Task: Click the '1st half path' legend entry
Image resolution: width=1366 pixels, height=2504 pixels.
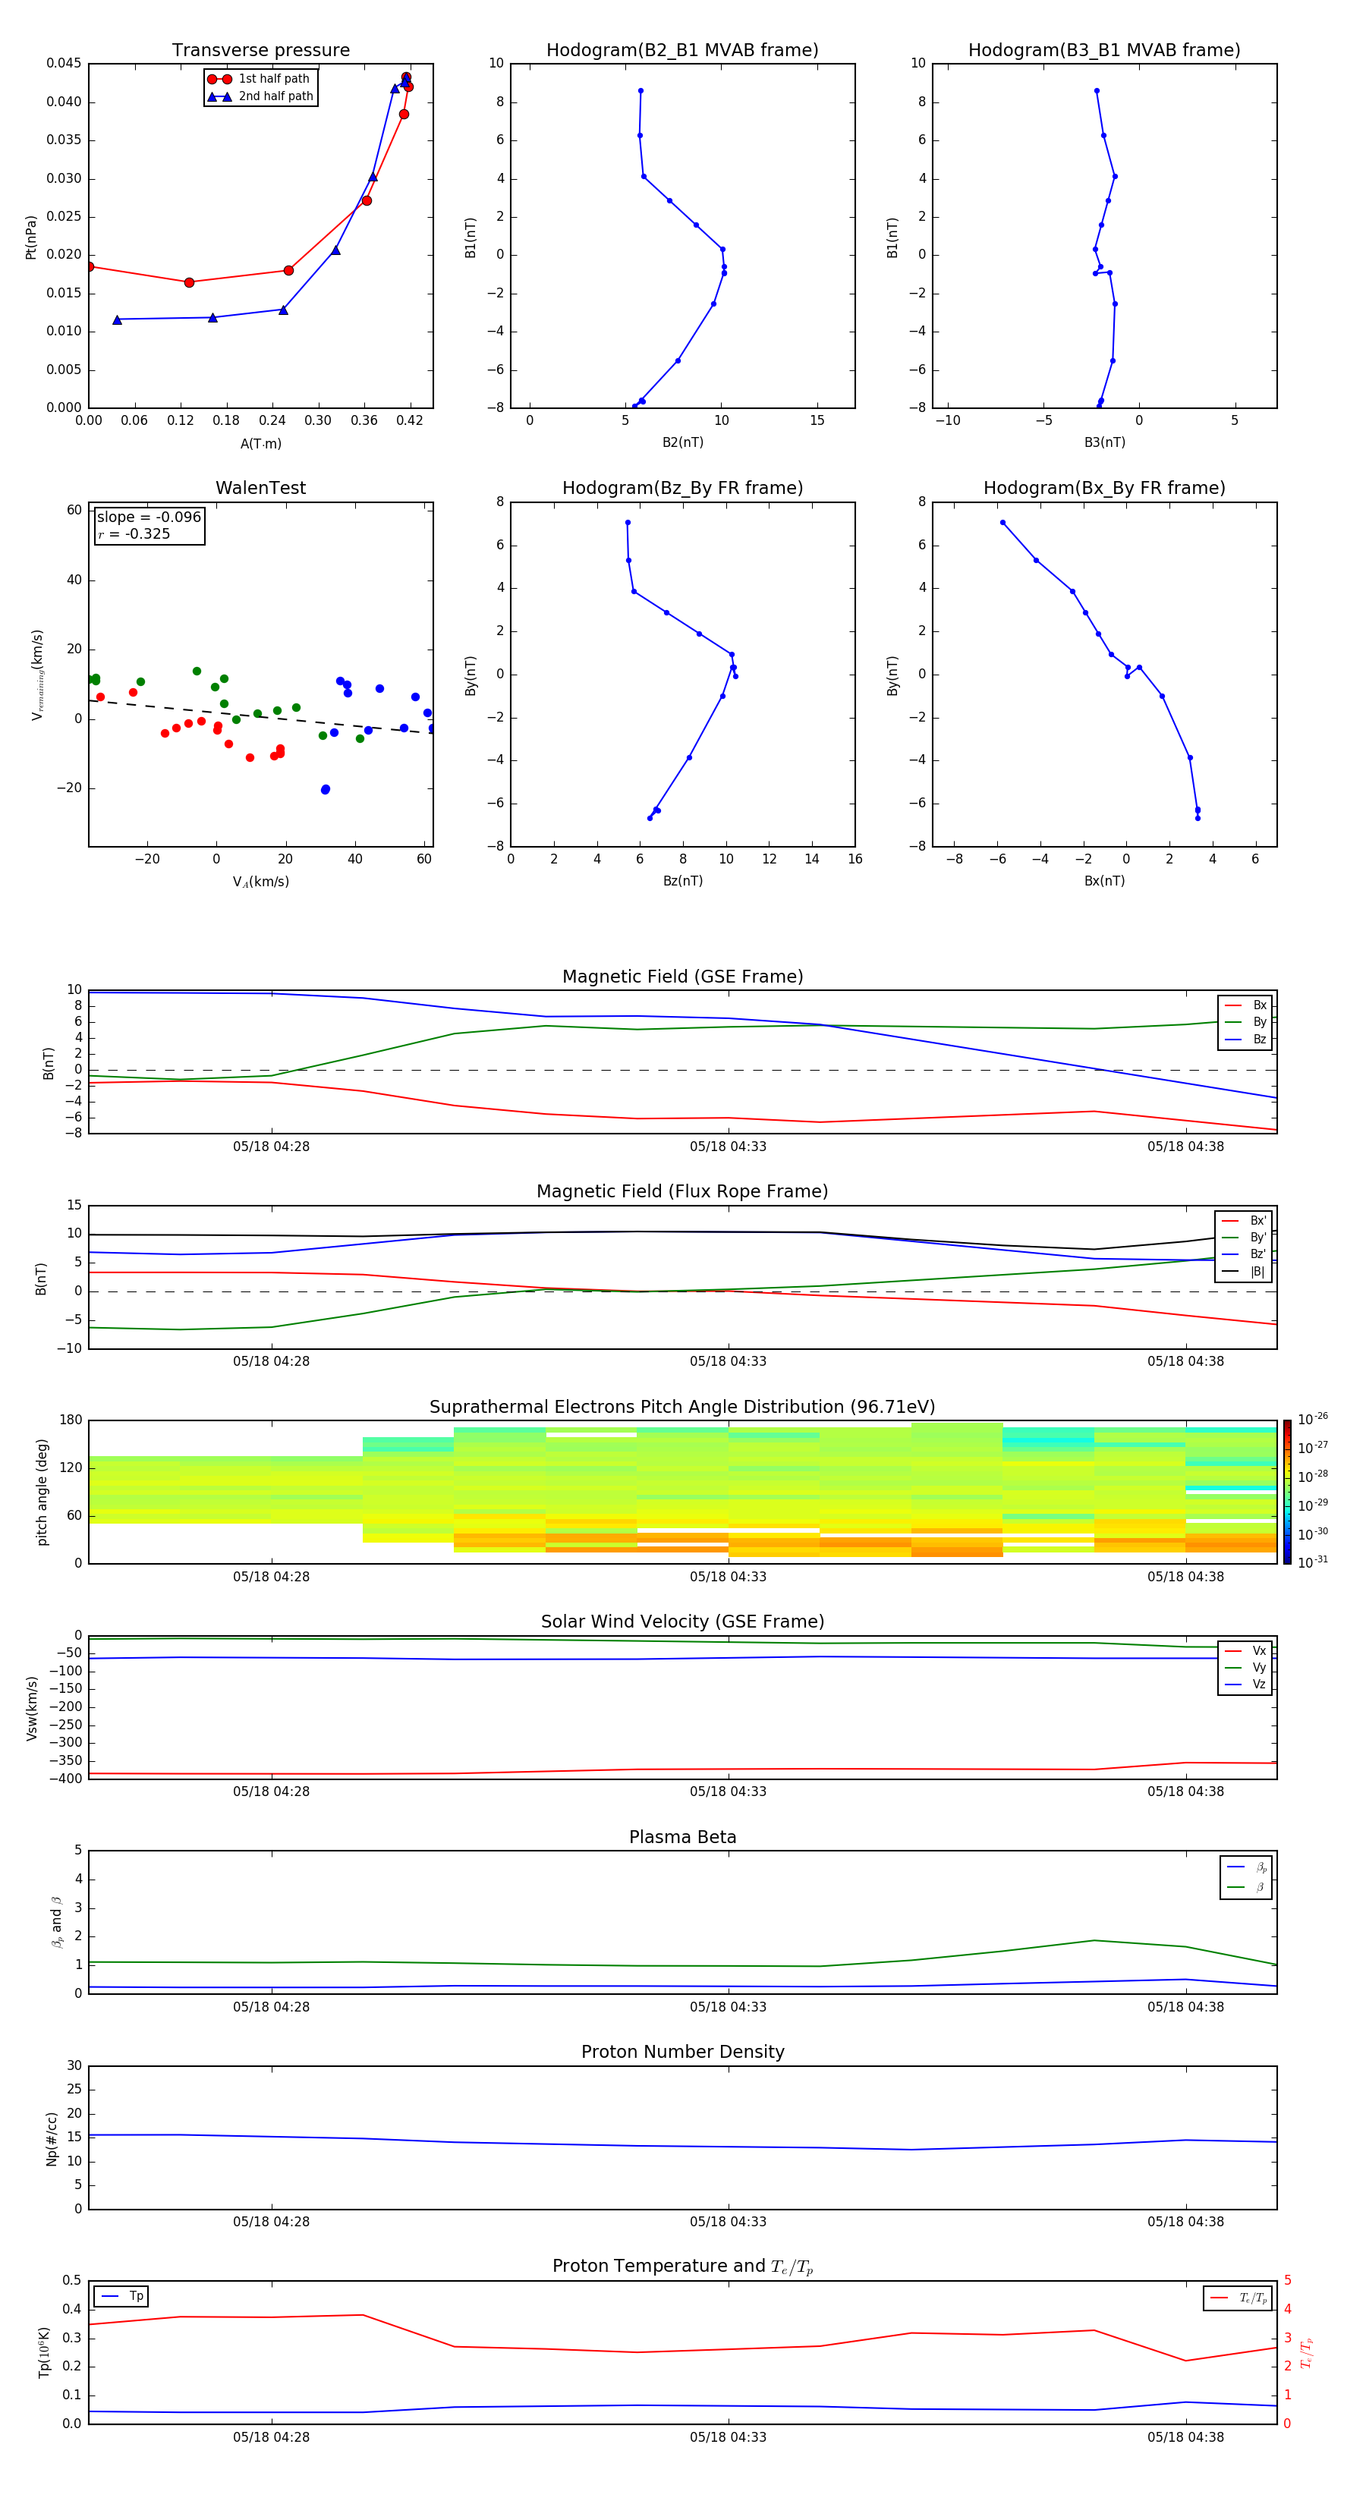Action: click(259, 79)
